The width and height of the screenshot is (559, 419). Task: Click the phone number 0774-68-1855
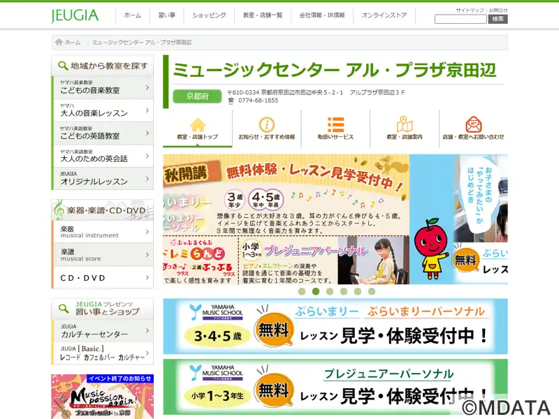tap(258, 101)
